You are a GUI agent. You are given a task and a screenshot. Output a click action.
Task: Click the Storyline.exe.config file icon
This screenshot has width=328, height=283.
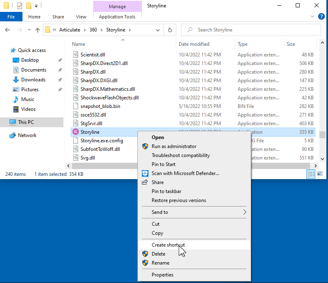pos(76,141)
